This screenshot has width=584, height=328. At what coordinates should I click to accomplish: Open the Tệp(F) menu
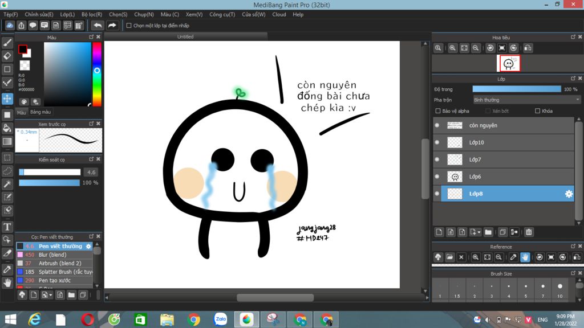(10, 14)
